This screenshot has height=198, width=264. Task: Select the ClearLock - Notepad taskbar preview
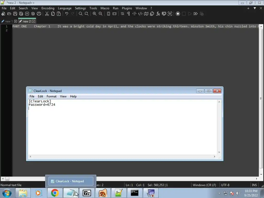71,181
